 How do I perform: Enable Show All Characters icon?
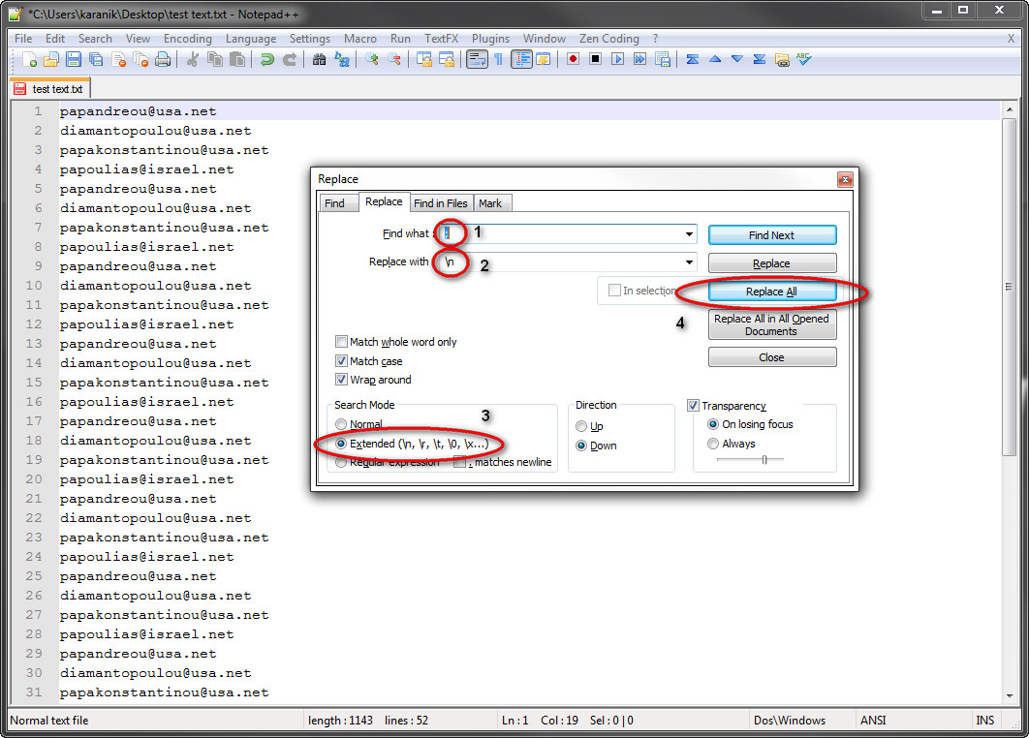(x=496, y=59)
